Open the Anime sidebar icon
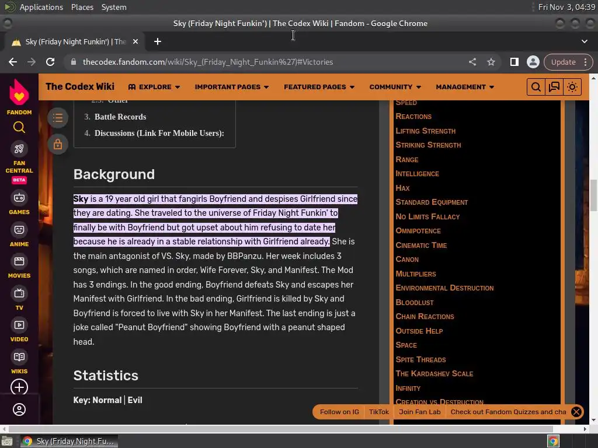 (19, 230)
